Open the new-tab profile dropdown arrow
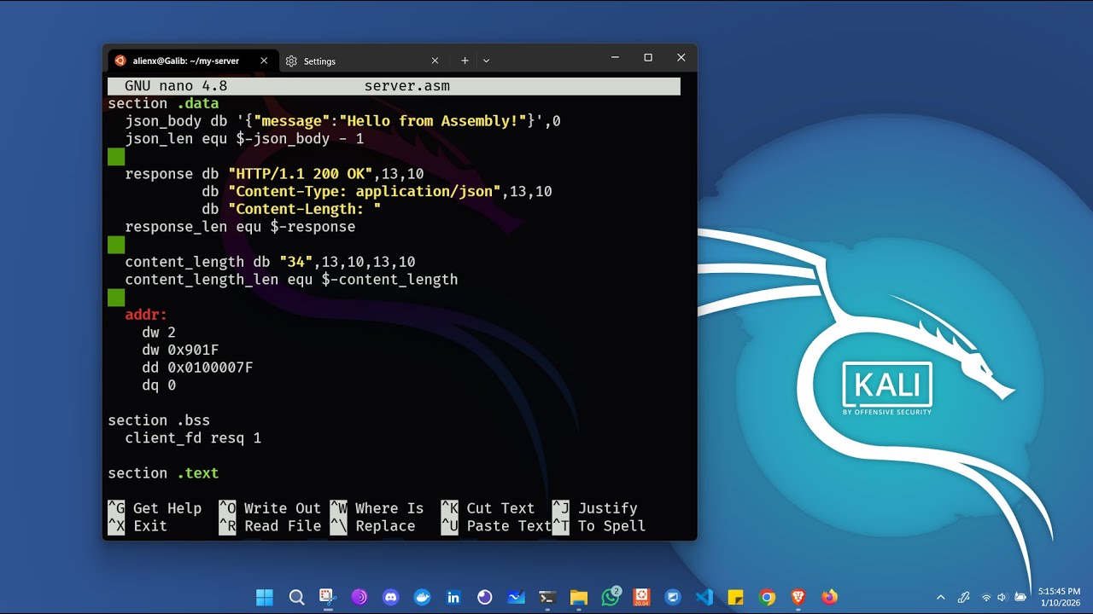The width and height of the screenshot is (1093, 614). click(486, 61)
